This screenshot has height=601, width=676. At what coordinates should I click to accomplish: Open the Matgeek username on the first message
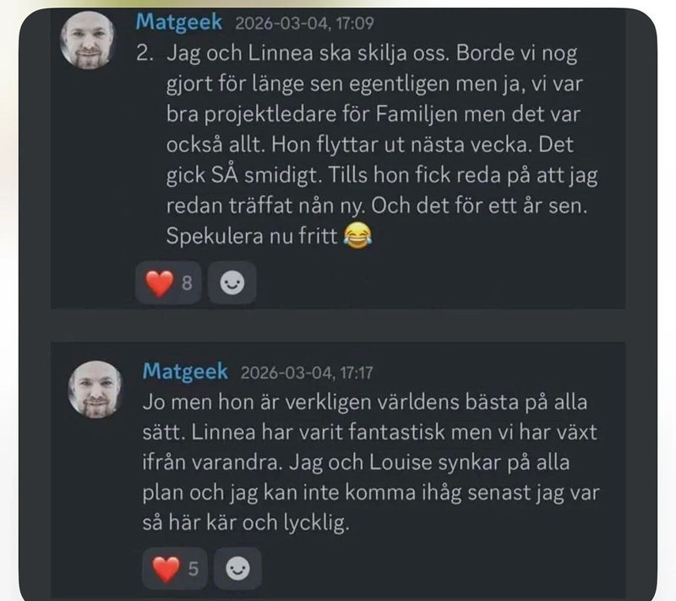pyautogui.click(x=179, y=22)
